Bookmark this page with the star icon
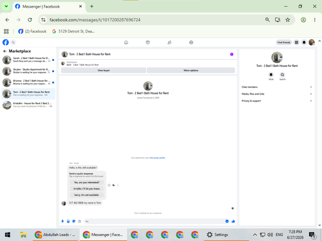 (288, 20)
